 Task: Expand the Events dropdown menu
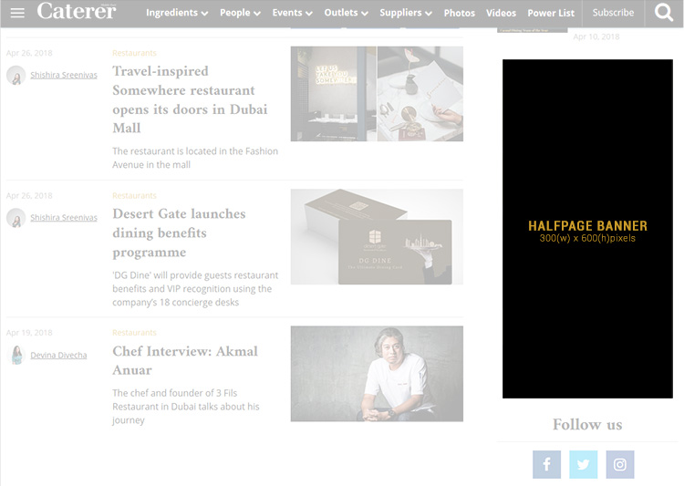(292, 13)
